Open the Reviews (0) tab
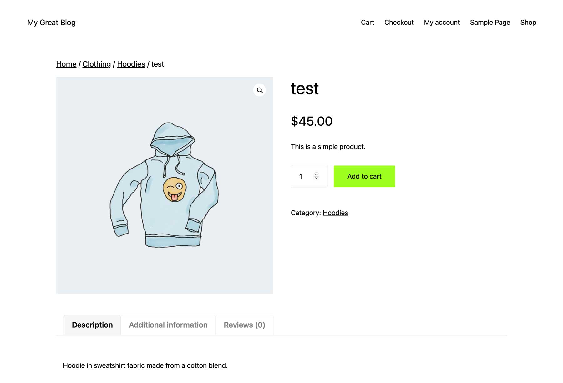The width and height of the screenshot is (563, 383). [x=244, y=325]
